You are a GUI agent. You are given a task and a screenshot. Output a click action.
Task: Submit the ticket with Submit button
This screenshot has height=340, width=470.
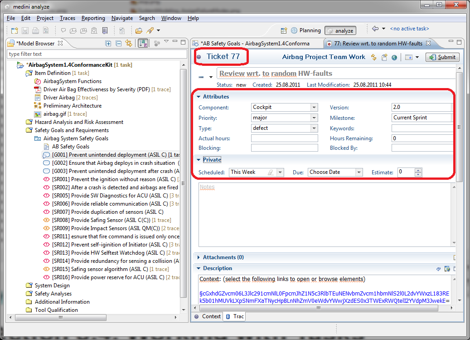pos(442,57)
